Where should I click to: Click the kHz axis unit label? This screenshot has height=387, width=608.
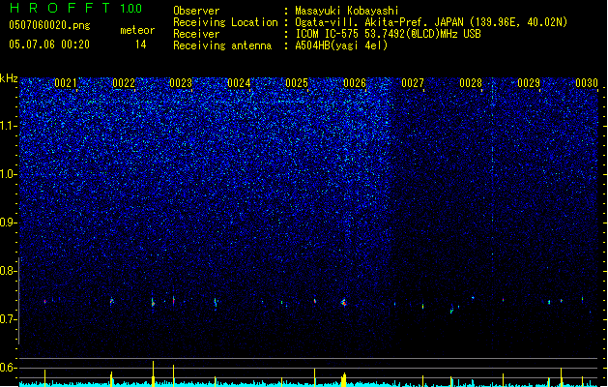click(x=9, y=78)
